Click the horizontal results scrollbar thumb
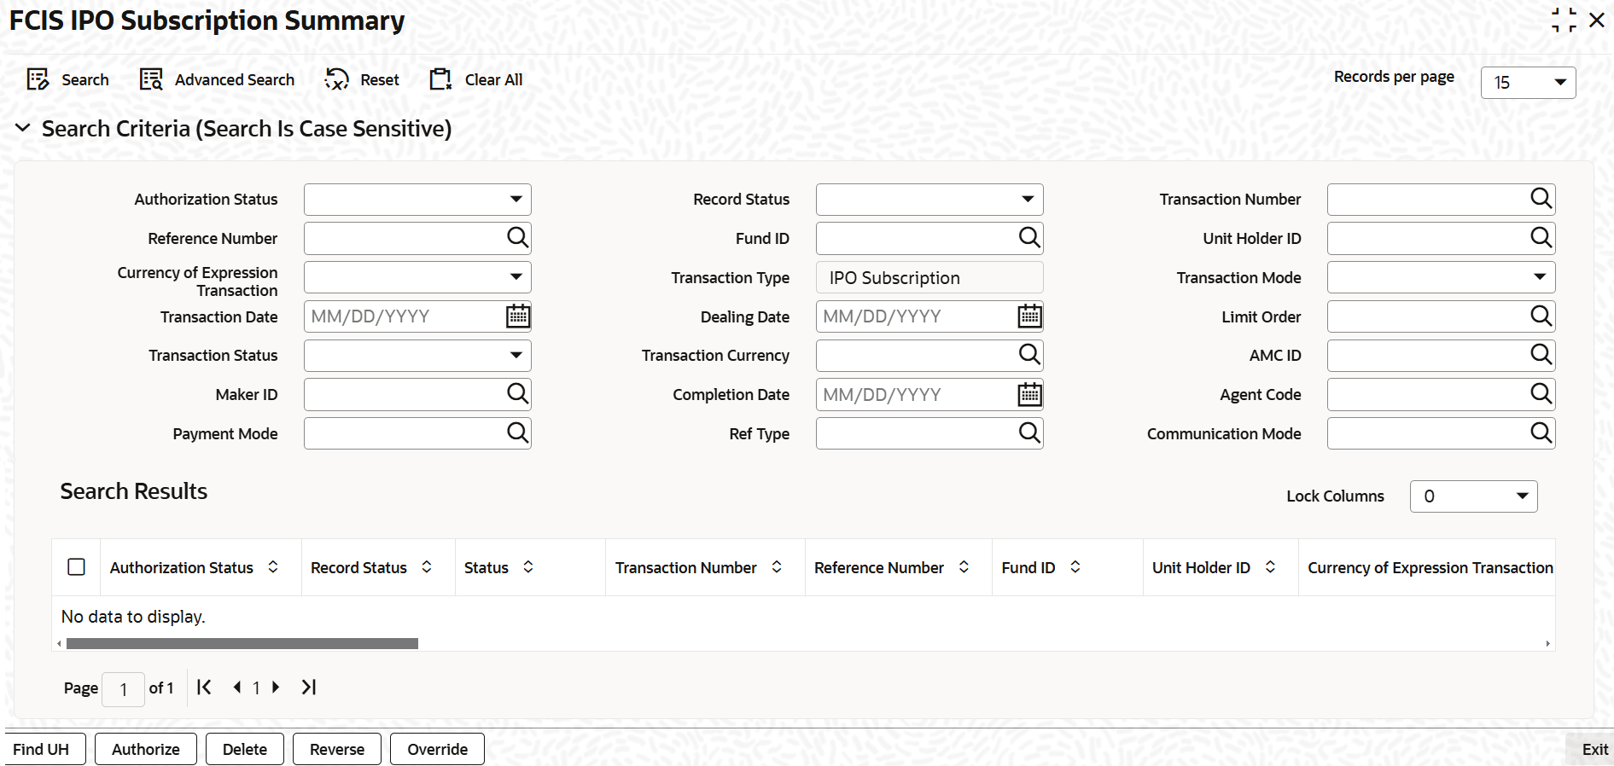 coord(242,644)
